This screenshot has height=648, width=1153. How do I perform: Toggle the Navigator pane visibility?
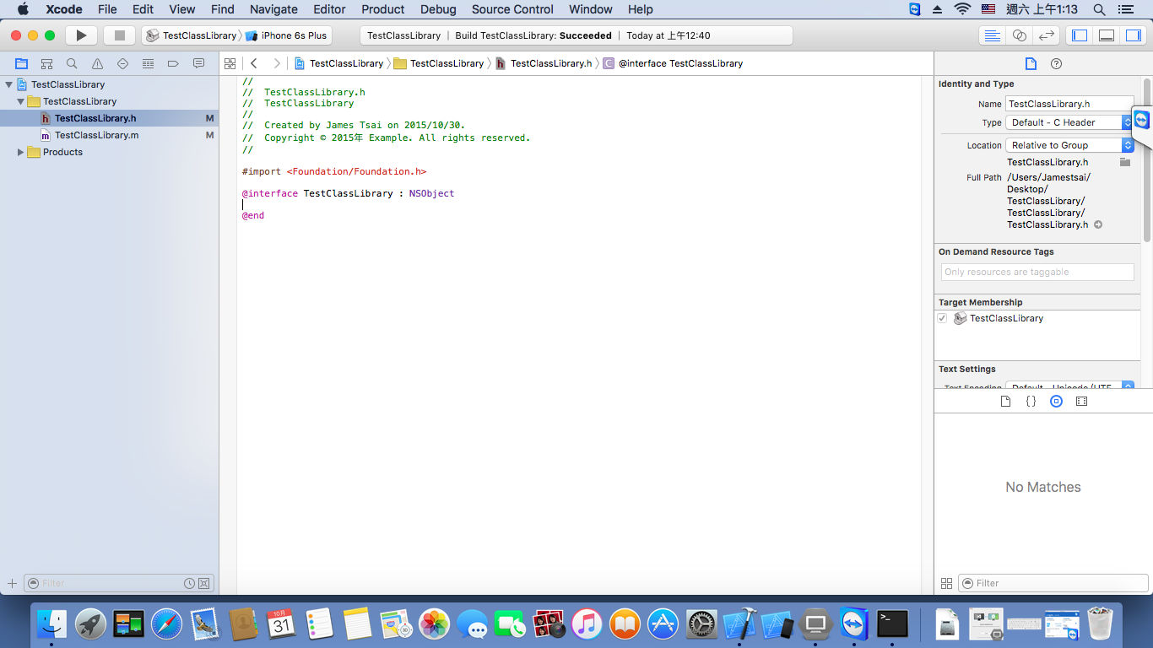point(1079,35)
